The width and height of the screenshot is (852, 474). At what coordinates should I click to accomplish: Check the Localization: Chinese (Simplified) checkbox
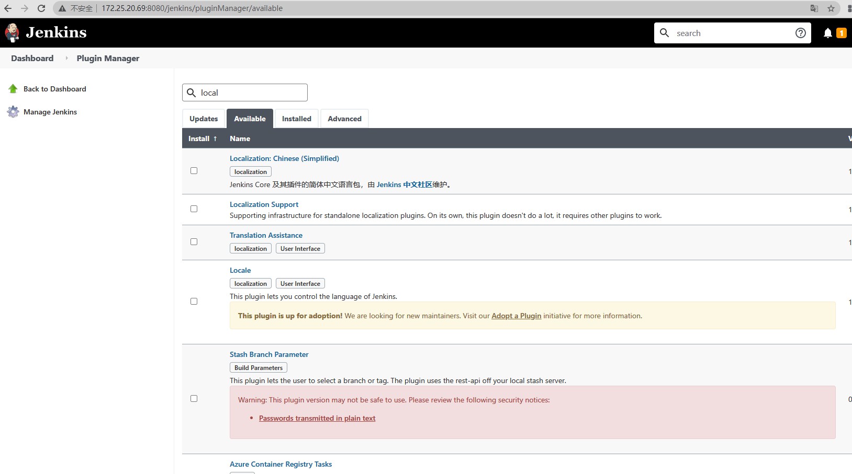pyautogui.click(x=194, y=171)
